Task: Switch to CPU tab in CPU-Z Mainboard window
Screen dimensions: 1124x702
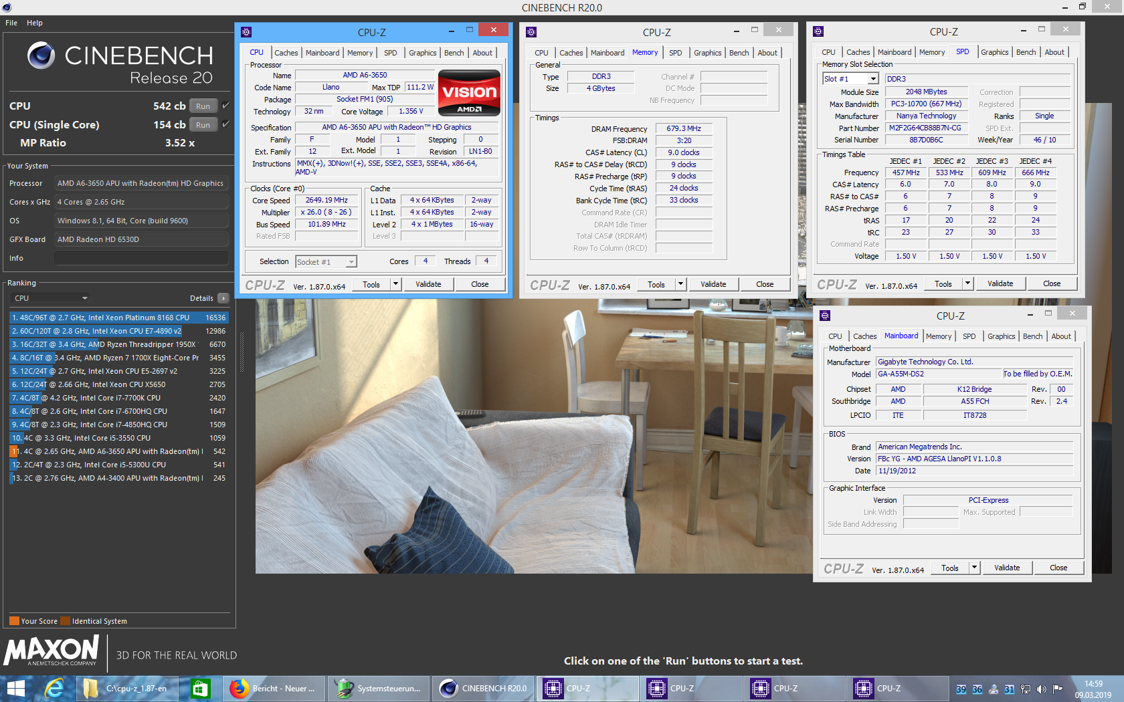Action: tap(835, 336)
